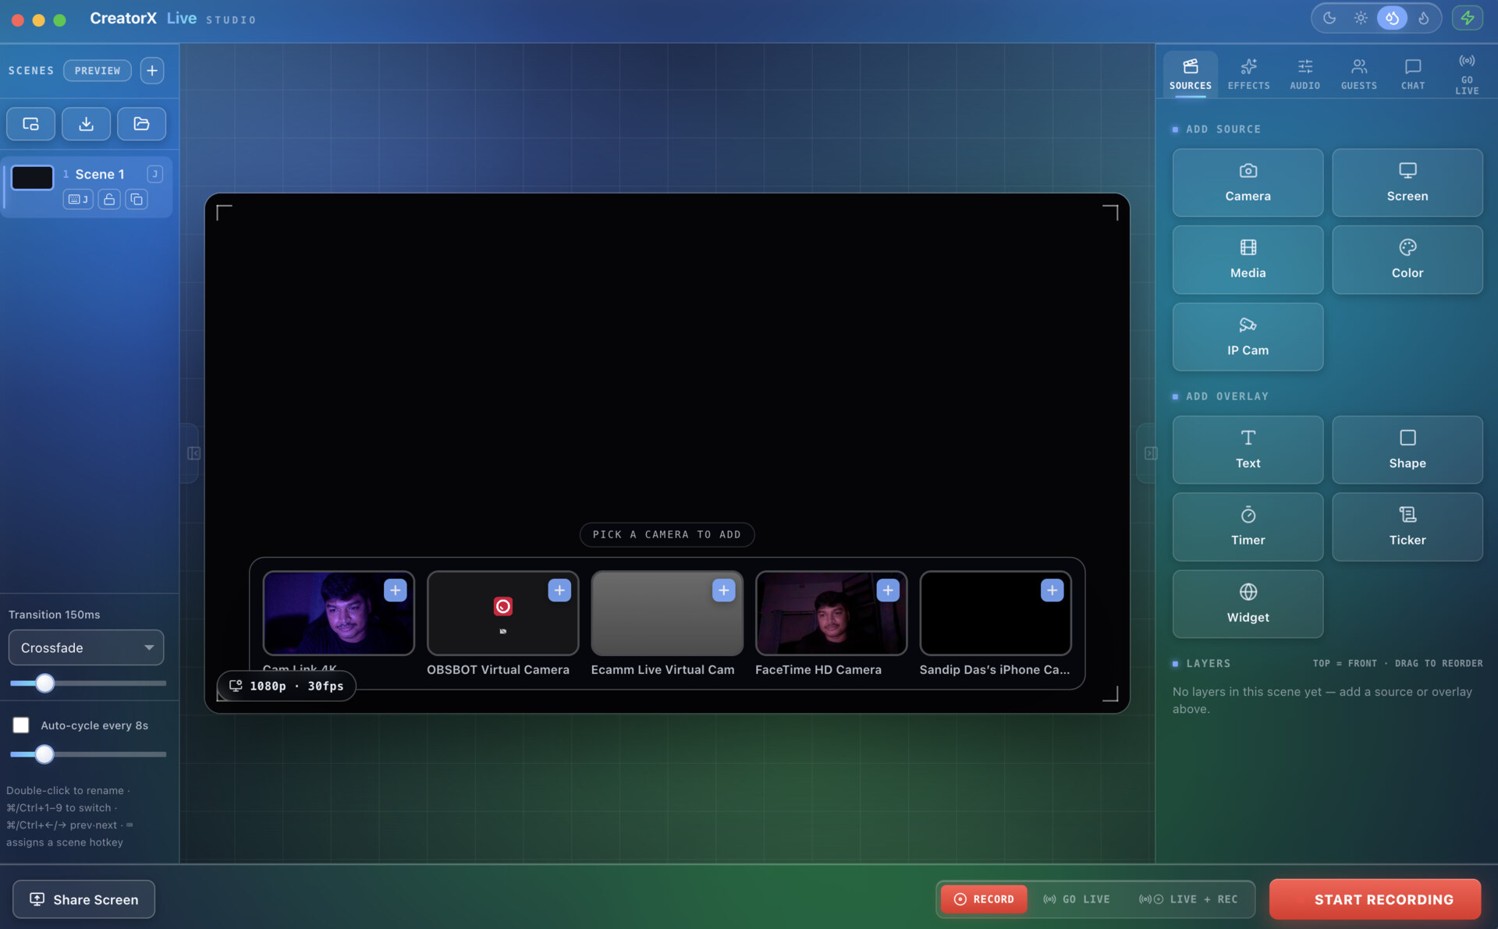Select the Scene 1 thumbnail
1498x929 pixels.
(x=32, y=178)
